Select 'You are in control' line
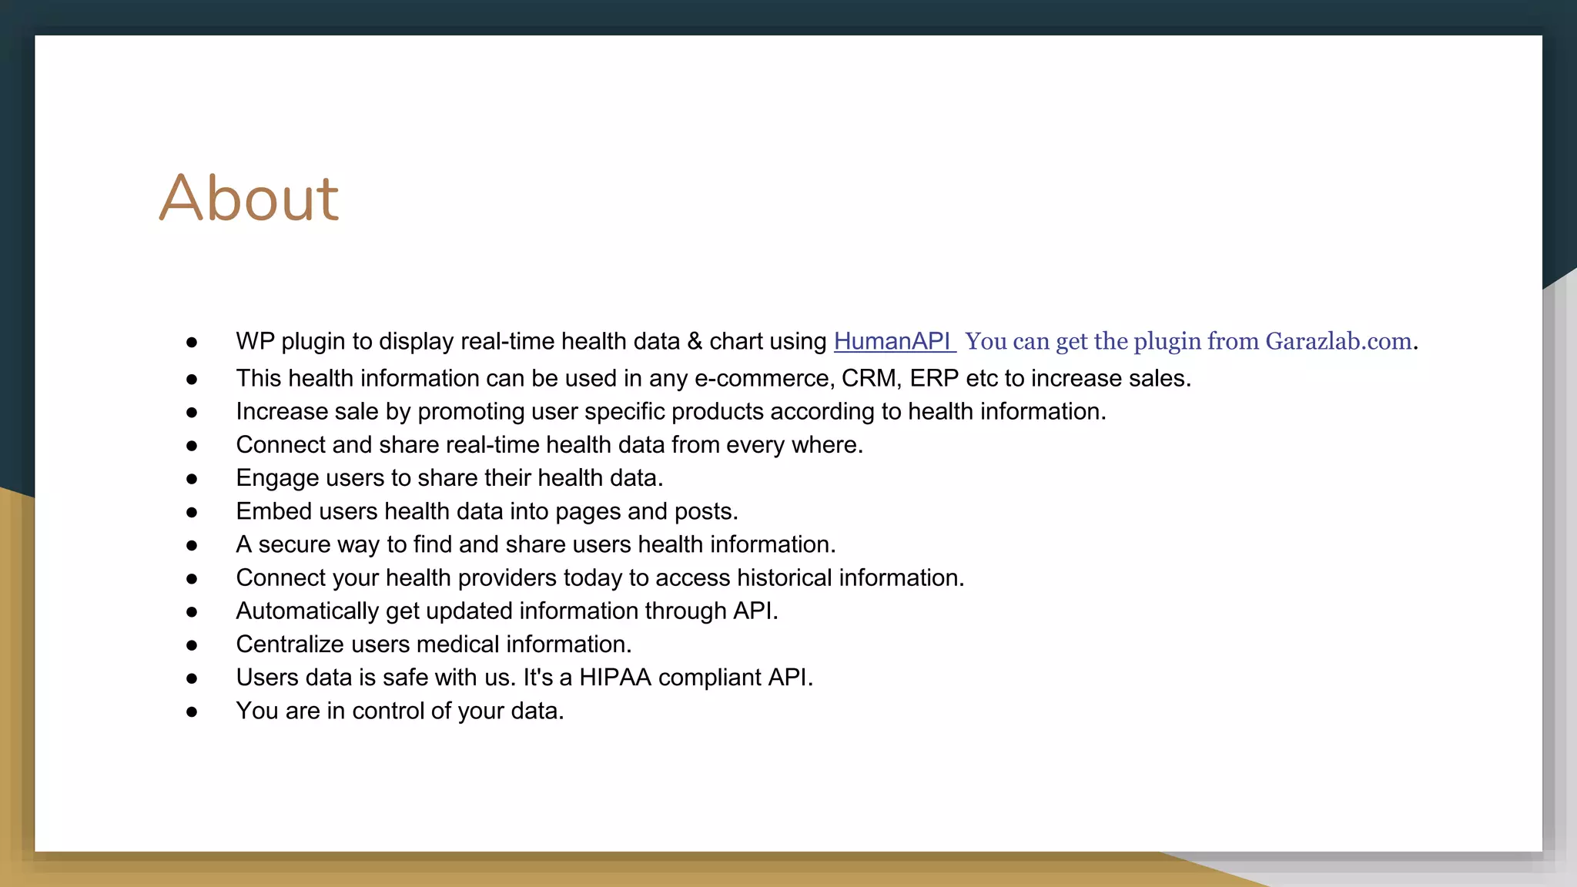This screenshot has height=887, width=1577. [x=400, y=710]
